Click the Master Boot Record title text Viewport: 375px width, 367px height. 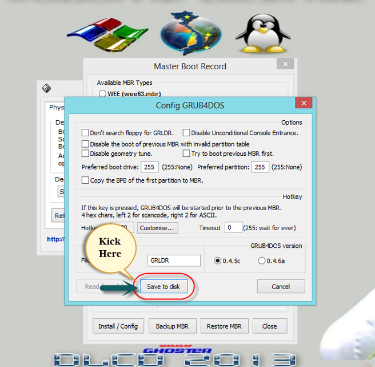190,66
